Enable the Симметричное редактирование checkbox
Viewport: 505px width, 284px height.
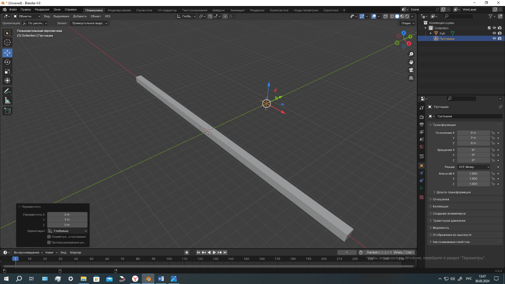coord(49,237)
